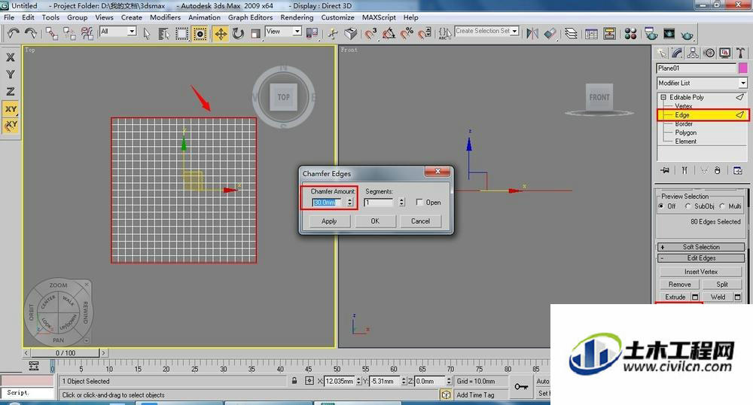The image size is (753, 405).
Task: Open the Customize menu
Action: [337, 17]
